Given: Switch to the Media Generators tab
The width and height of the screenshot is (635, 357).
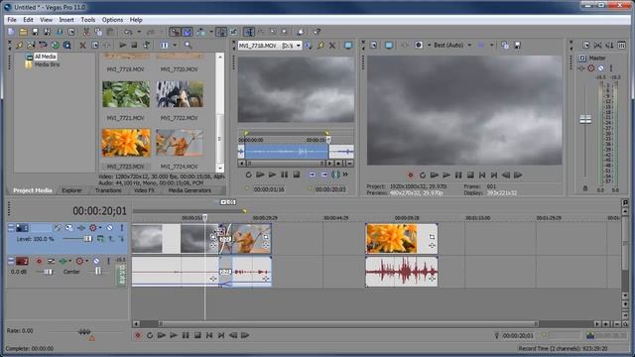Looking at the screenshot, I should click(190, 190).
